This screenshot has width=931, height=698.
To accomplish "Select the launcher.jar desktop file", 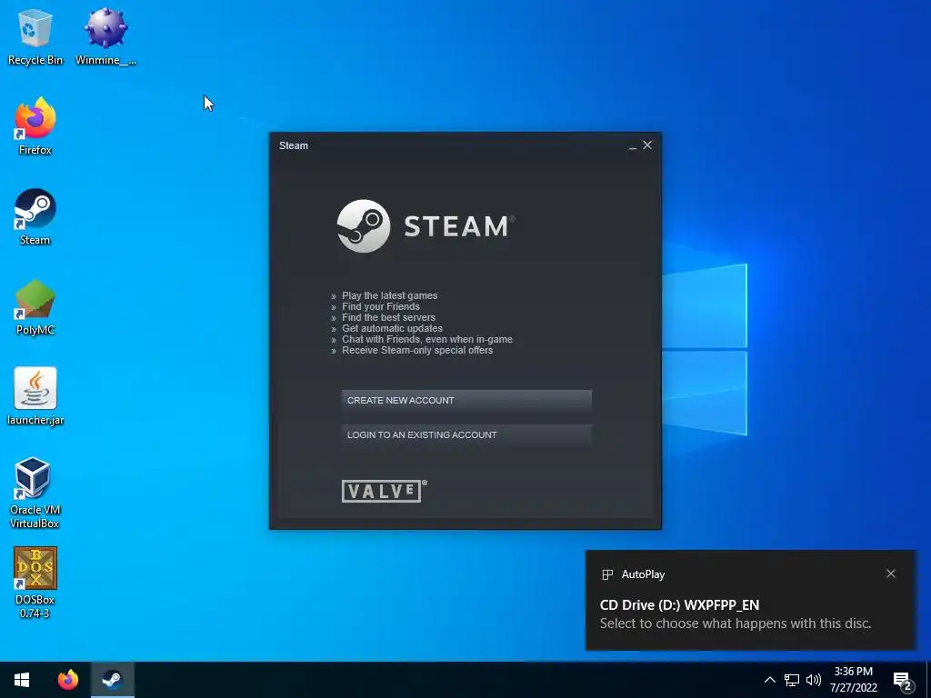I will coord(35,396).
